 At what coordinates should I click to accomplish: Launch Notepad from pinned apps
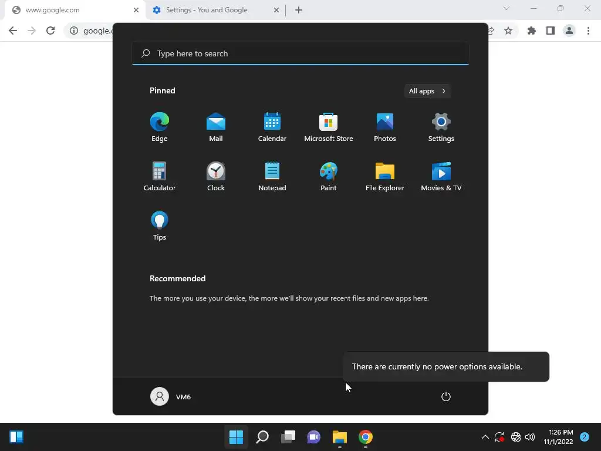click(272, 176)
